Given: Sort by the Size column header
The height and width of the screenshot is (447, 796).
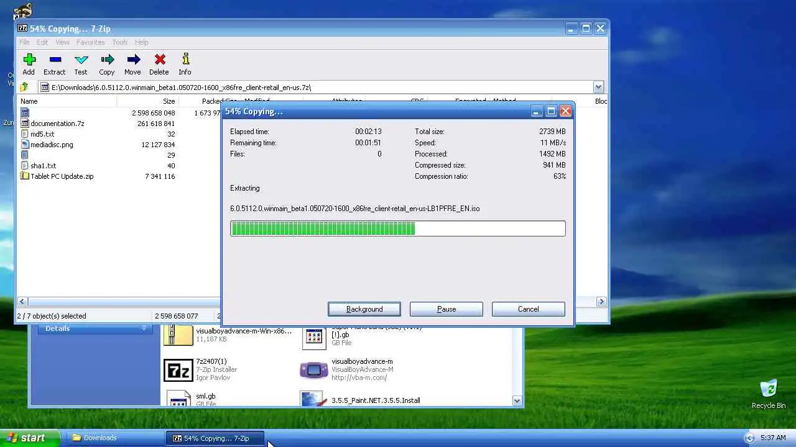Looking at the screenshot, I should (148, 101).
